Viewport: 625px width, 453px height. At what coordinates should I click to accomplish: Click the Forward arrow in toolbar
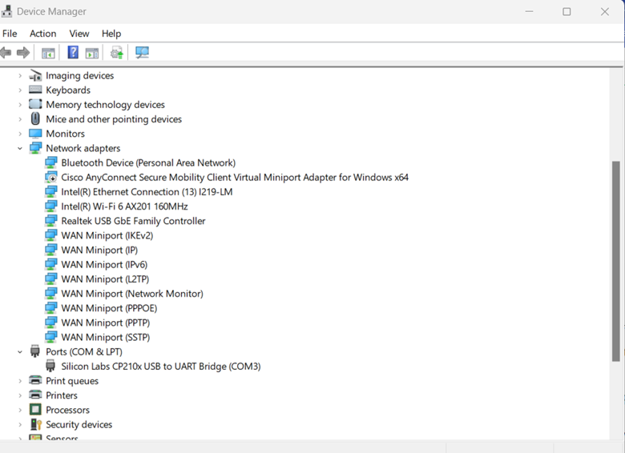(23, 53)
